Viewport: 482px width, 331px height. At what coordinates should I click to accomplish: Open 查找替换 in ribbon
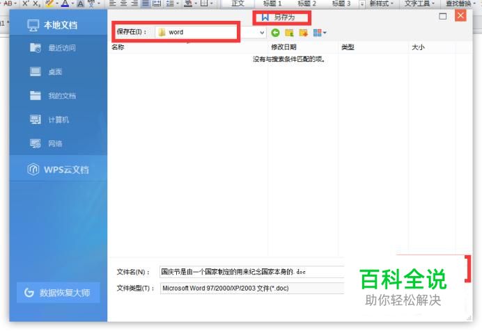[x=460, y=3]
